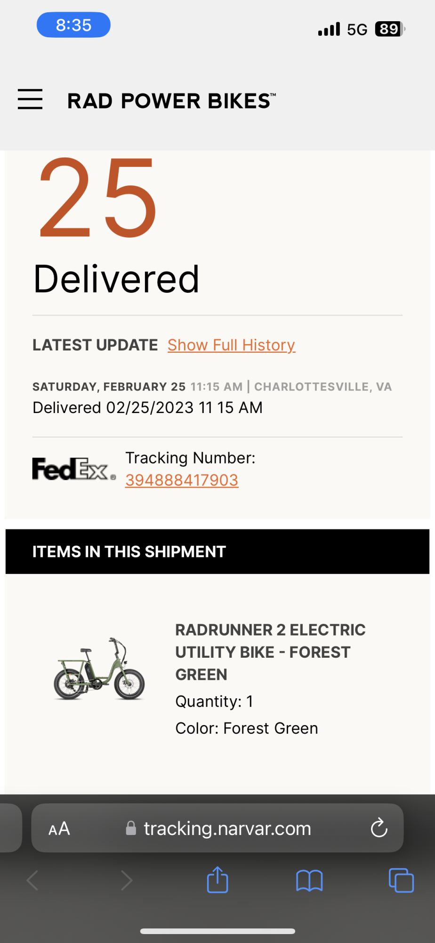Show open Safari tabs
Screen dimensions: 435x943
401,880
